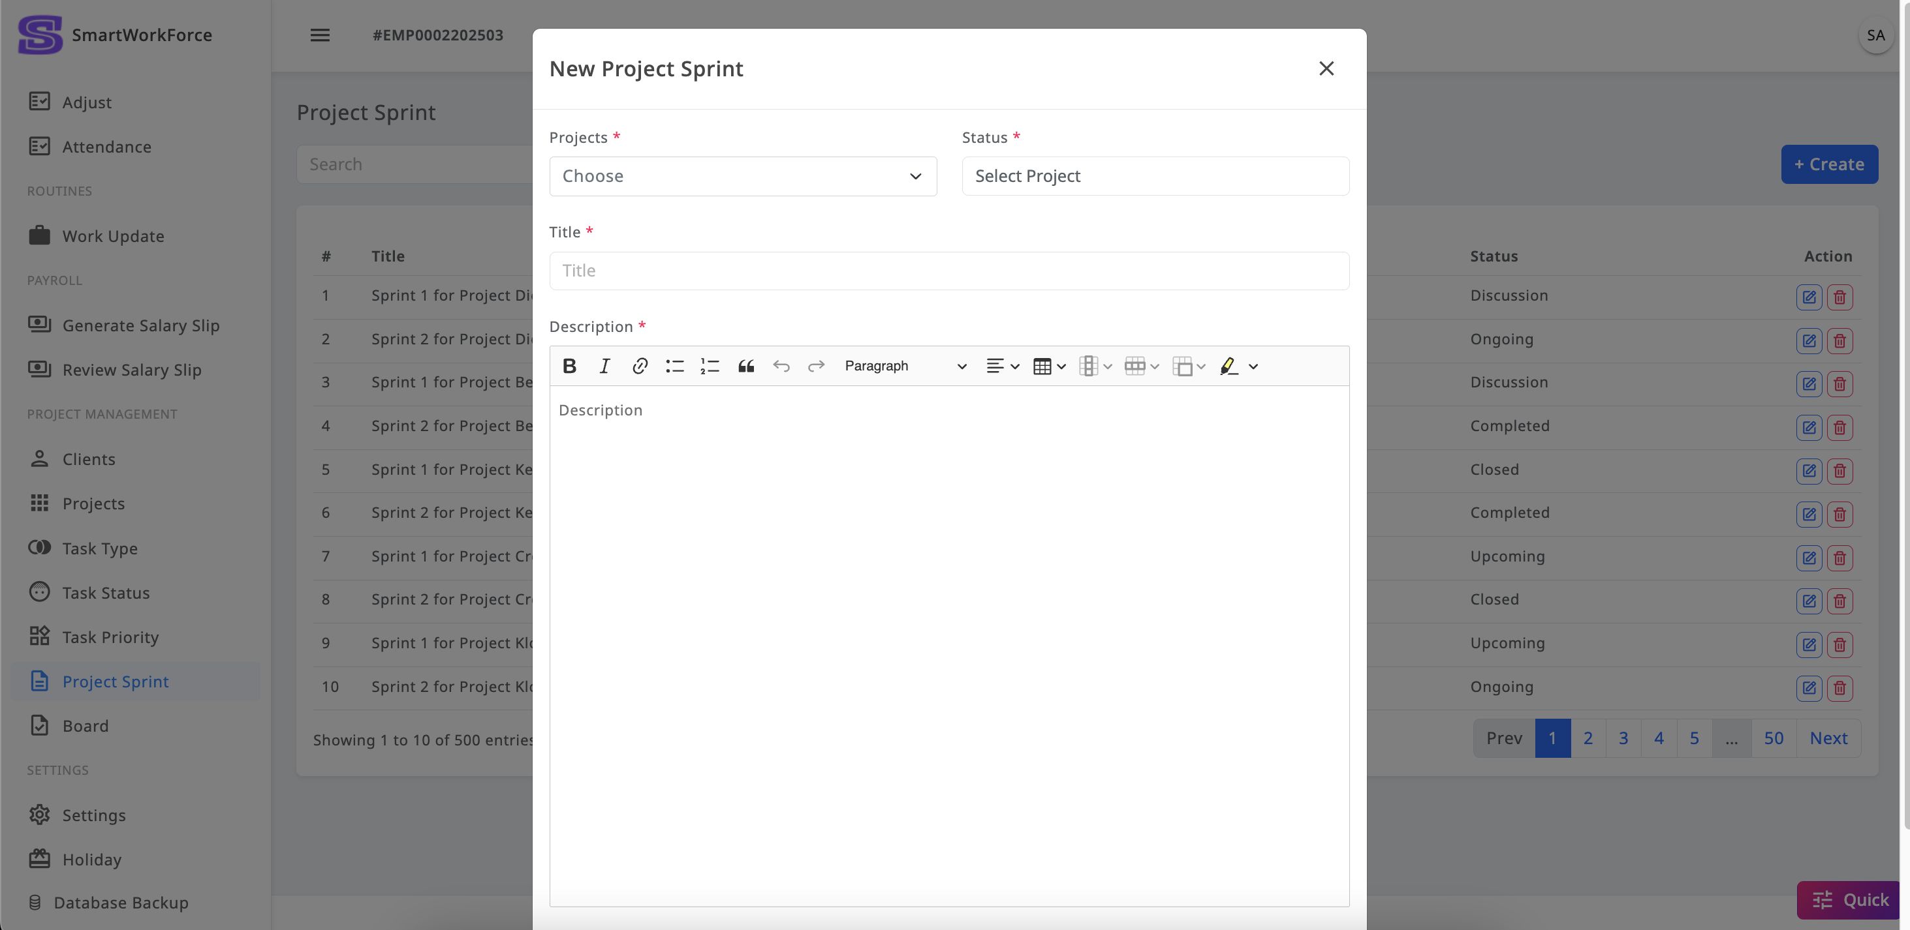Click the block quote icon
1910x930 pixels.
[x=746, y=366]
